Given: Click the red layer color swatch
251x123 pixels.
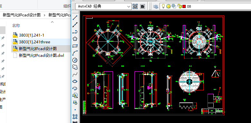Looking at the screenshot, I should 184,6.
